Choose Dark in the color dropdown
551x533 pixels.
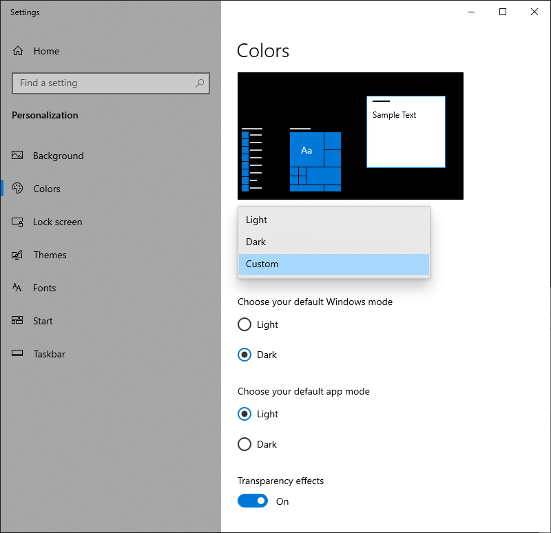334,242
